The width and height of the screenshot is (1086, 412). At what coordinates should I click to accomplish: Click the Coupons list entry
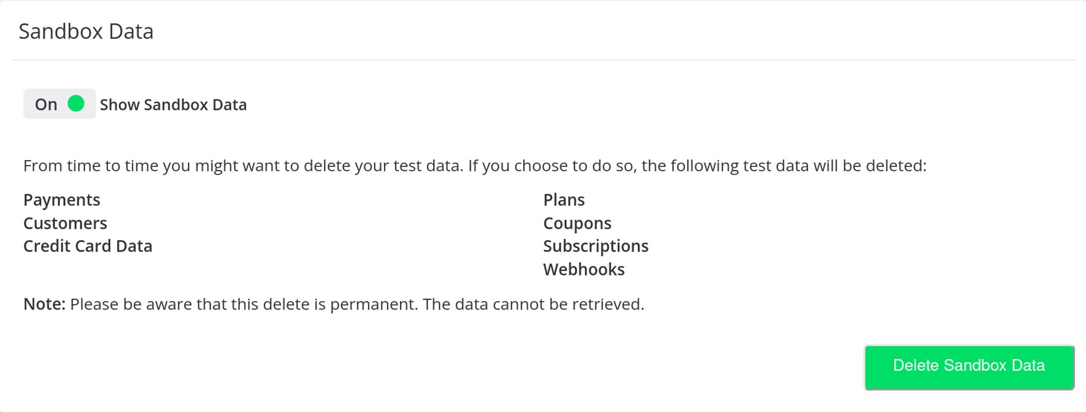pos(577,223)
